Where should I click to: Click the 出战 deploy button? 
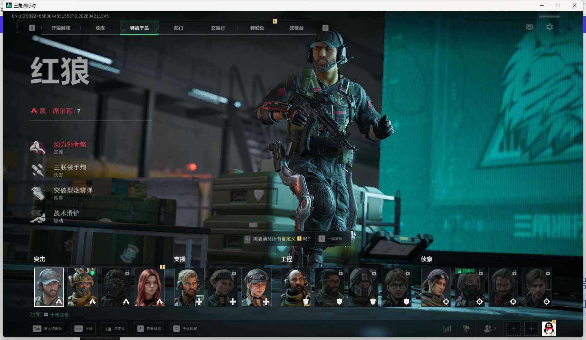click(84, 329)
